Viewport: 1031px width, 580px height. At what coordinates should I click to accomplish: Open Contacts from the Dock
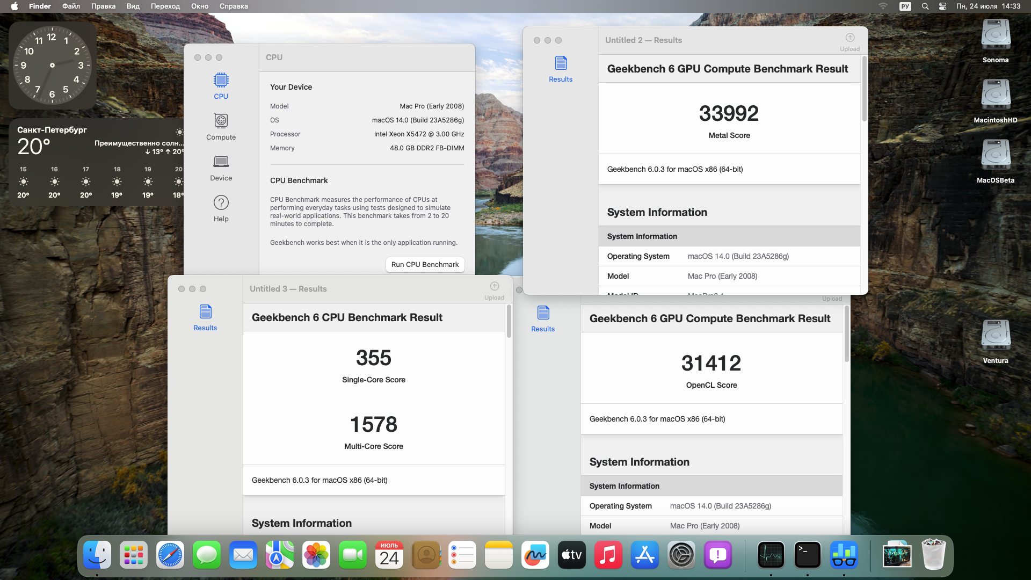point(426,555)
